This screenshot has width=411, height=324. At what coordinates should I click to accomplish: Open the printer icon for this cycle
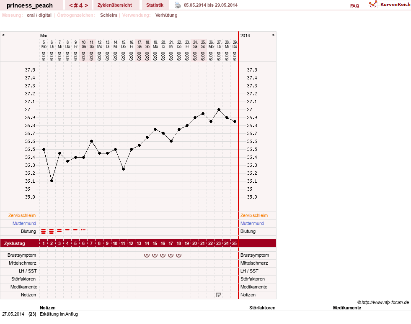point(178,5)
